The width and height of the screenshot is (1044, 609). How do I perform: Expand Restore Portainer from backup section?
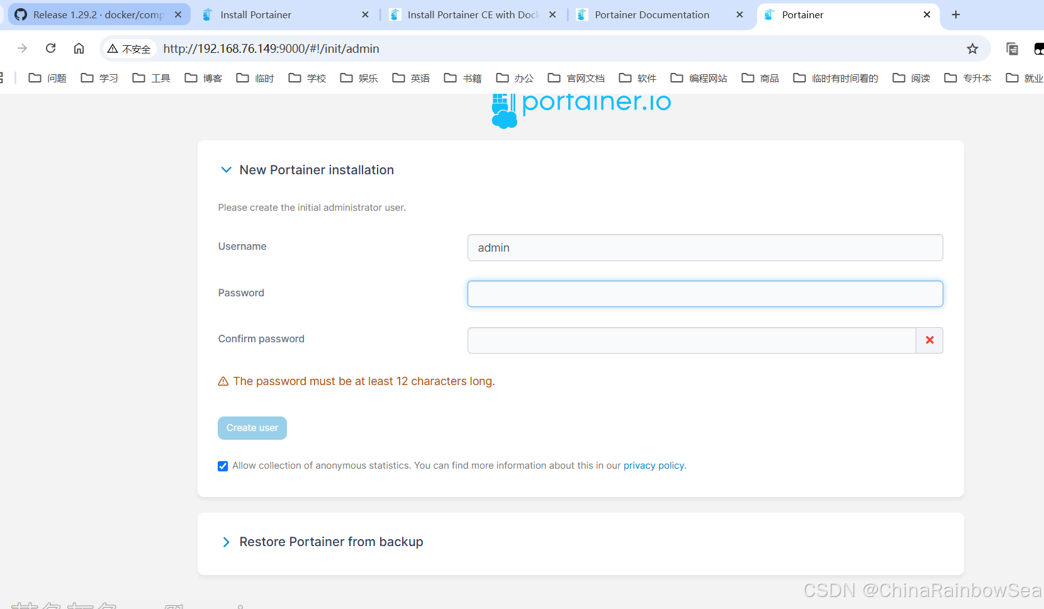[226, 542]
